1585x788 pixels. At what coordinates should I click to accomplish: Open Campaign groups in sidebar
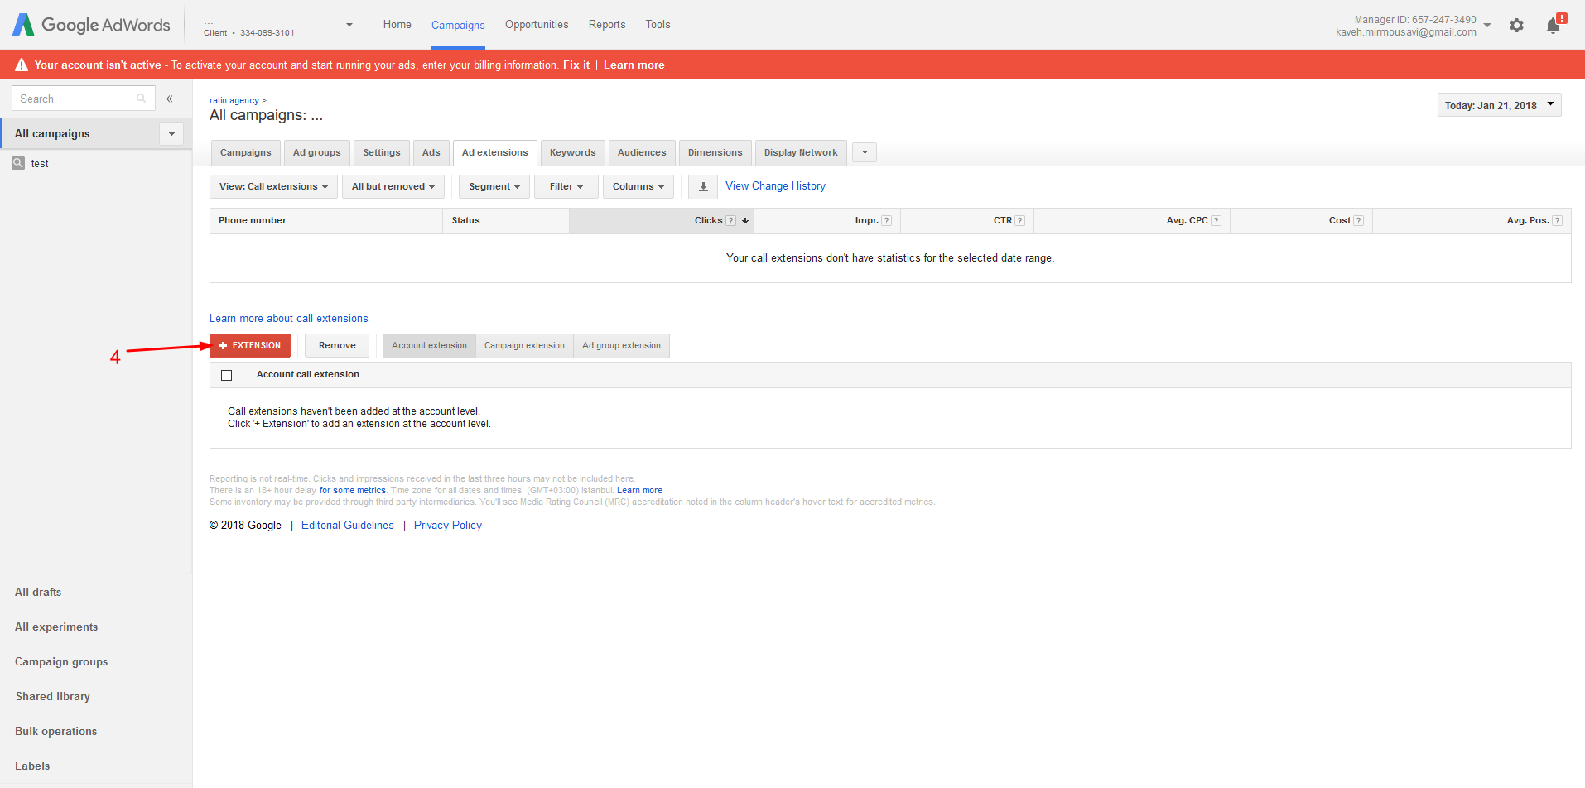61,662
